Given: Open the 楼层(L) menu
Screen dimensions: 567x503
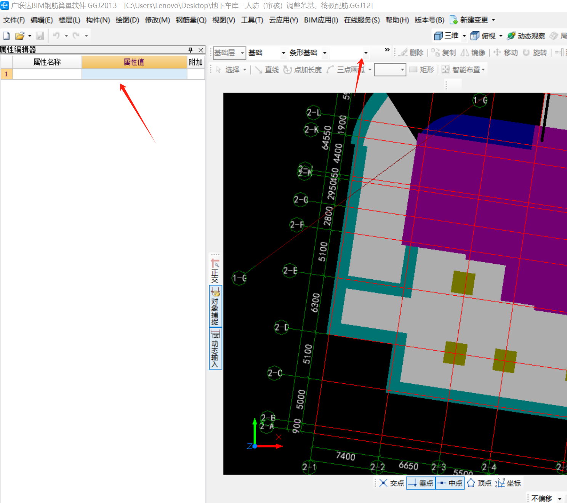Looking at the screenshot, I should coord(69,20).
